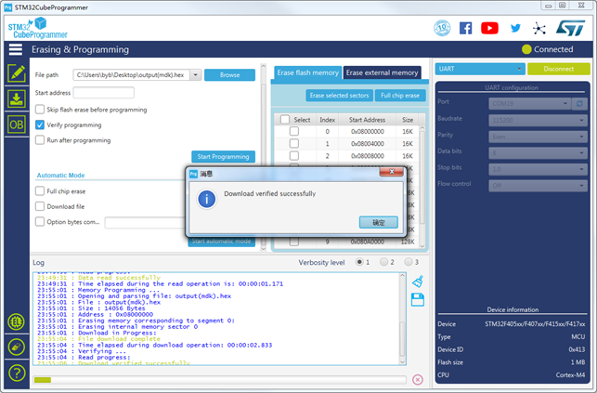Clear the log with broom icon
The height and width of the screenshot is (393, 597).
[418, 282]
